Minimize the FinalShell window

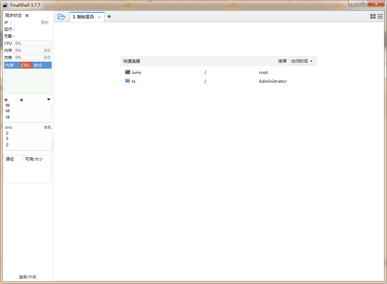pyautogui.click(x=354, y=4)
